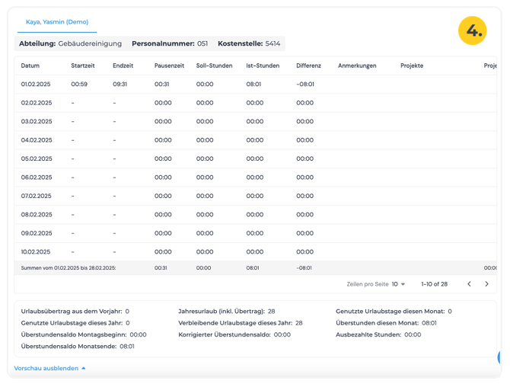
Task: Click the Soll-Stunden column header
Action: click(x=214, y=66)
